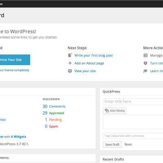
Task: Click the QuickPress widget header
Action: click(x=131, y=92)
